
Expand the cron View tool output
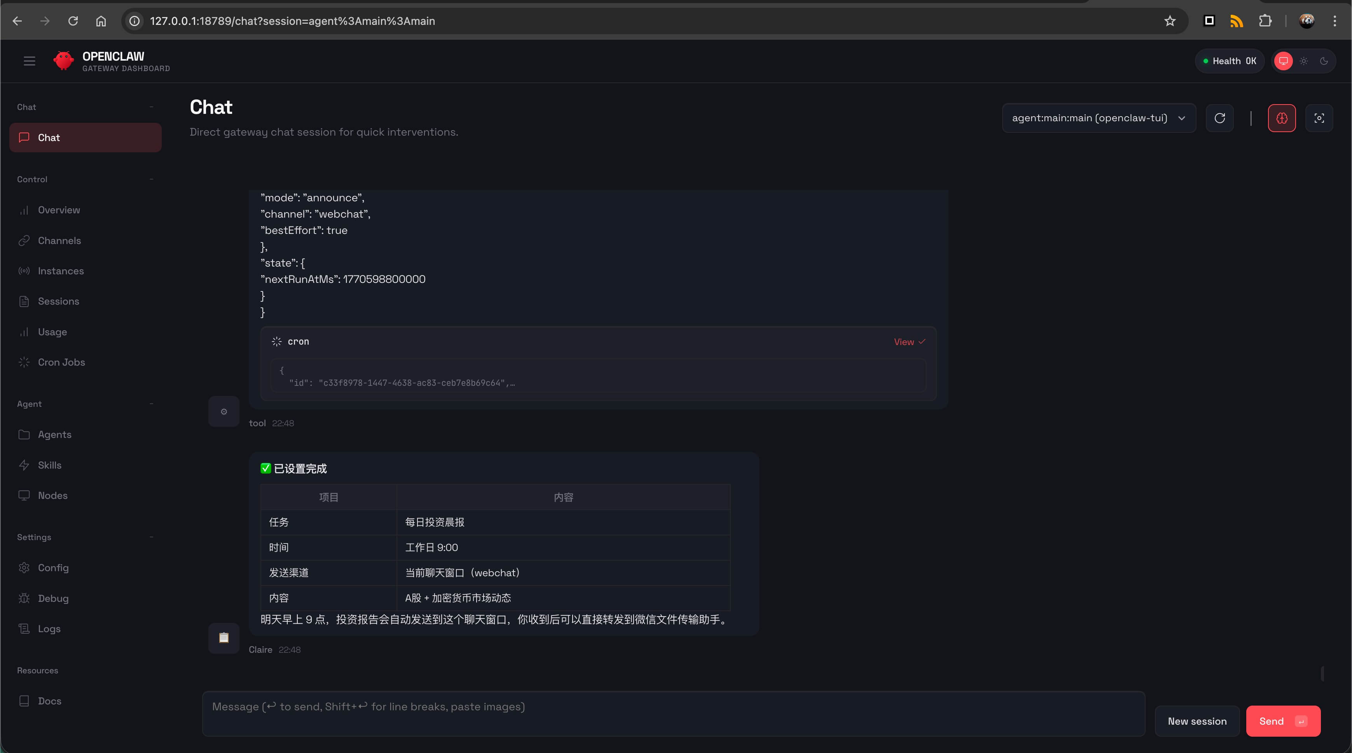click(x=909, y=342)
